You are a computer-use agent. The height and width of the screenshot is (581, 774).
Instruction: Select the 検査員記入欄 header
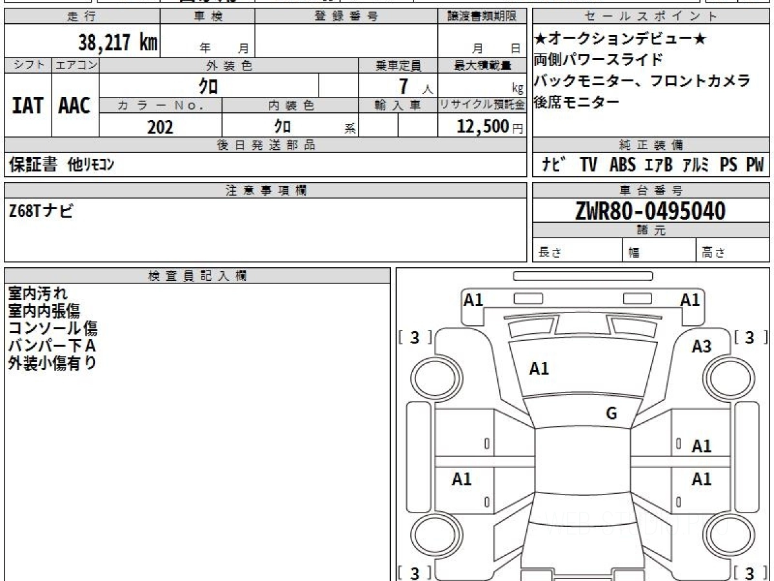[197, 275]
